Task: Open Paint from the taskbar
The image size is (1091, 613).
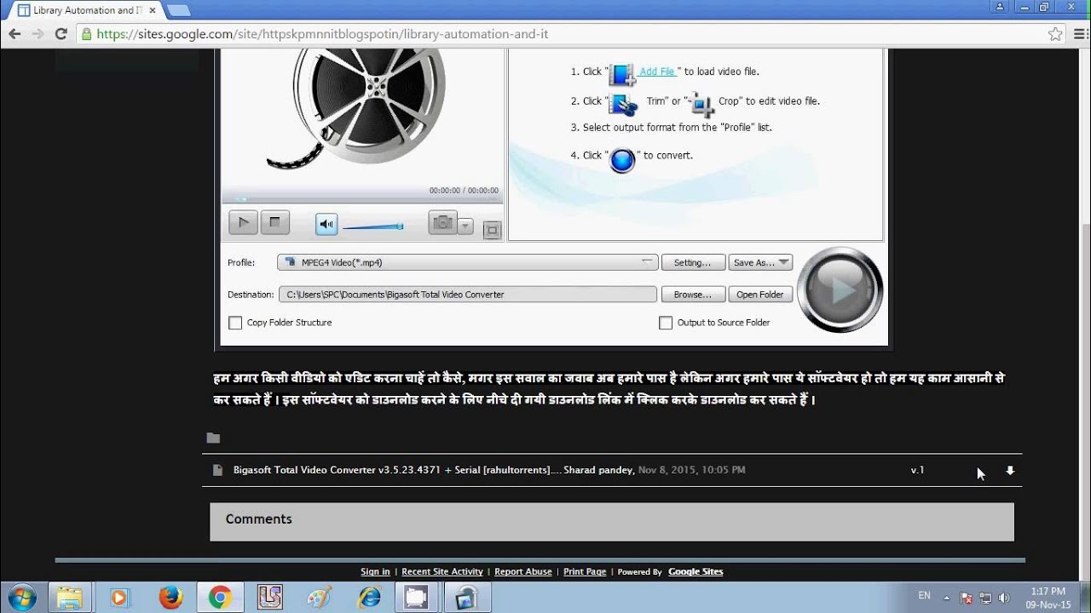Action: (319, 598)
